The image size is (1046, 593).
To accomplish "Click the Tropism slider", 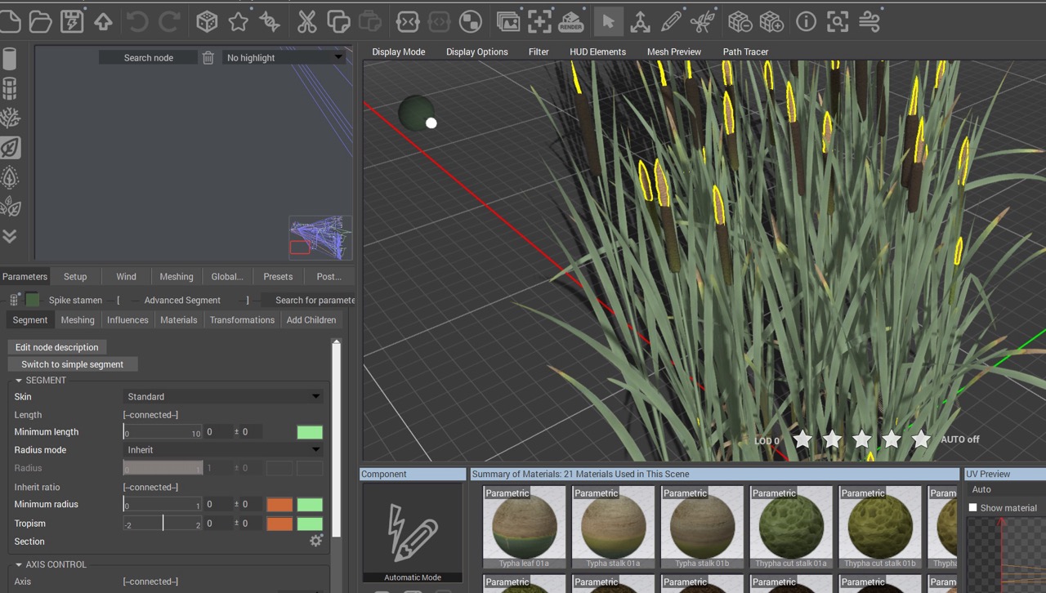I will 163,524.
